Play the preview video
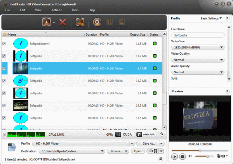The image size is (233, 164). pyautogui.click(x=174, y=156)
